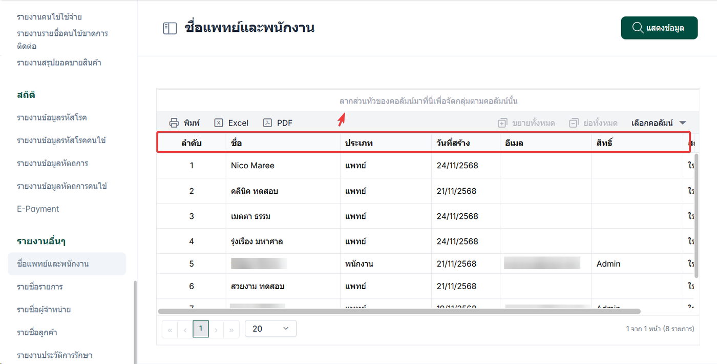Image resolution: width=717 pixels, height=364 pixels.
Task: Click the printer icon for พิมพ์
Action: point(174,123)
